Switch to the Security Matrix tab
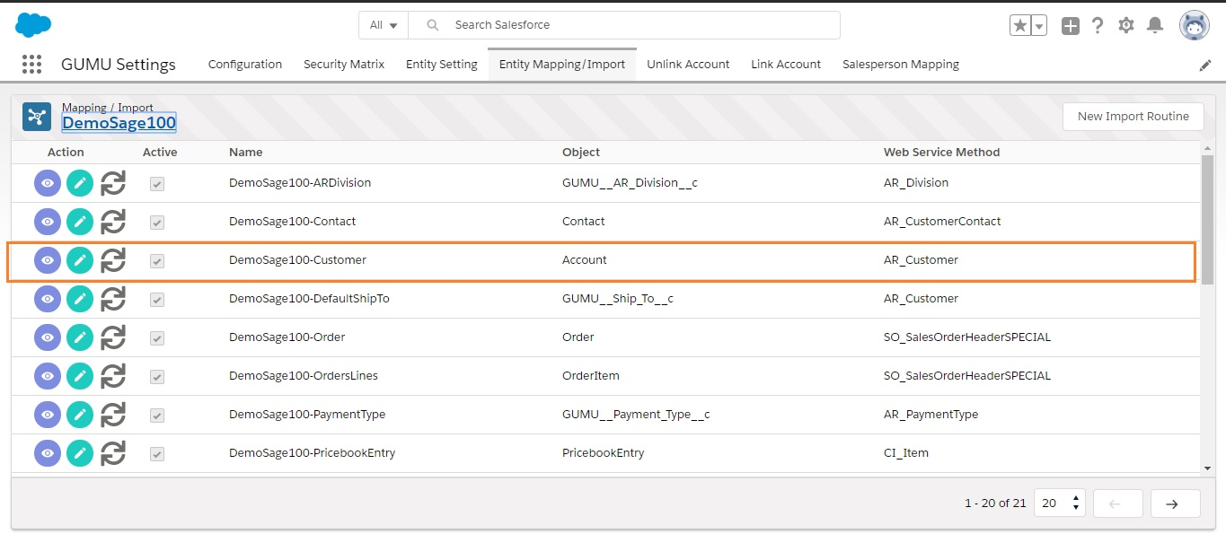This screenshot has height=534, width=1226. (344, 65)
